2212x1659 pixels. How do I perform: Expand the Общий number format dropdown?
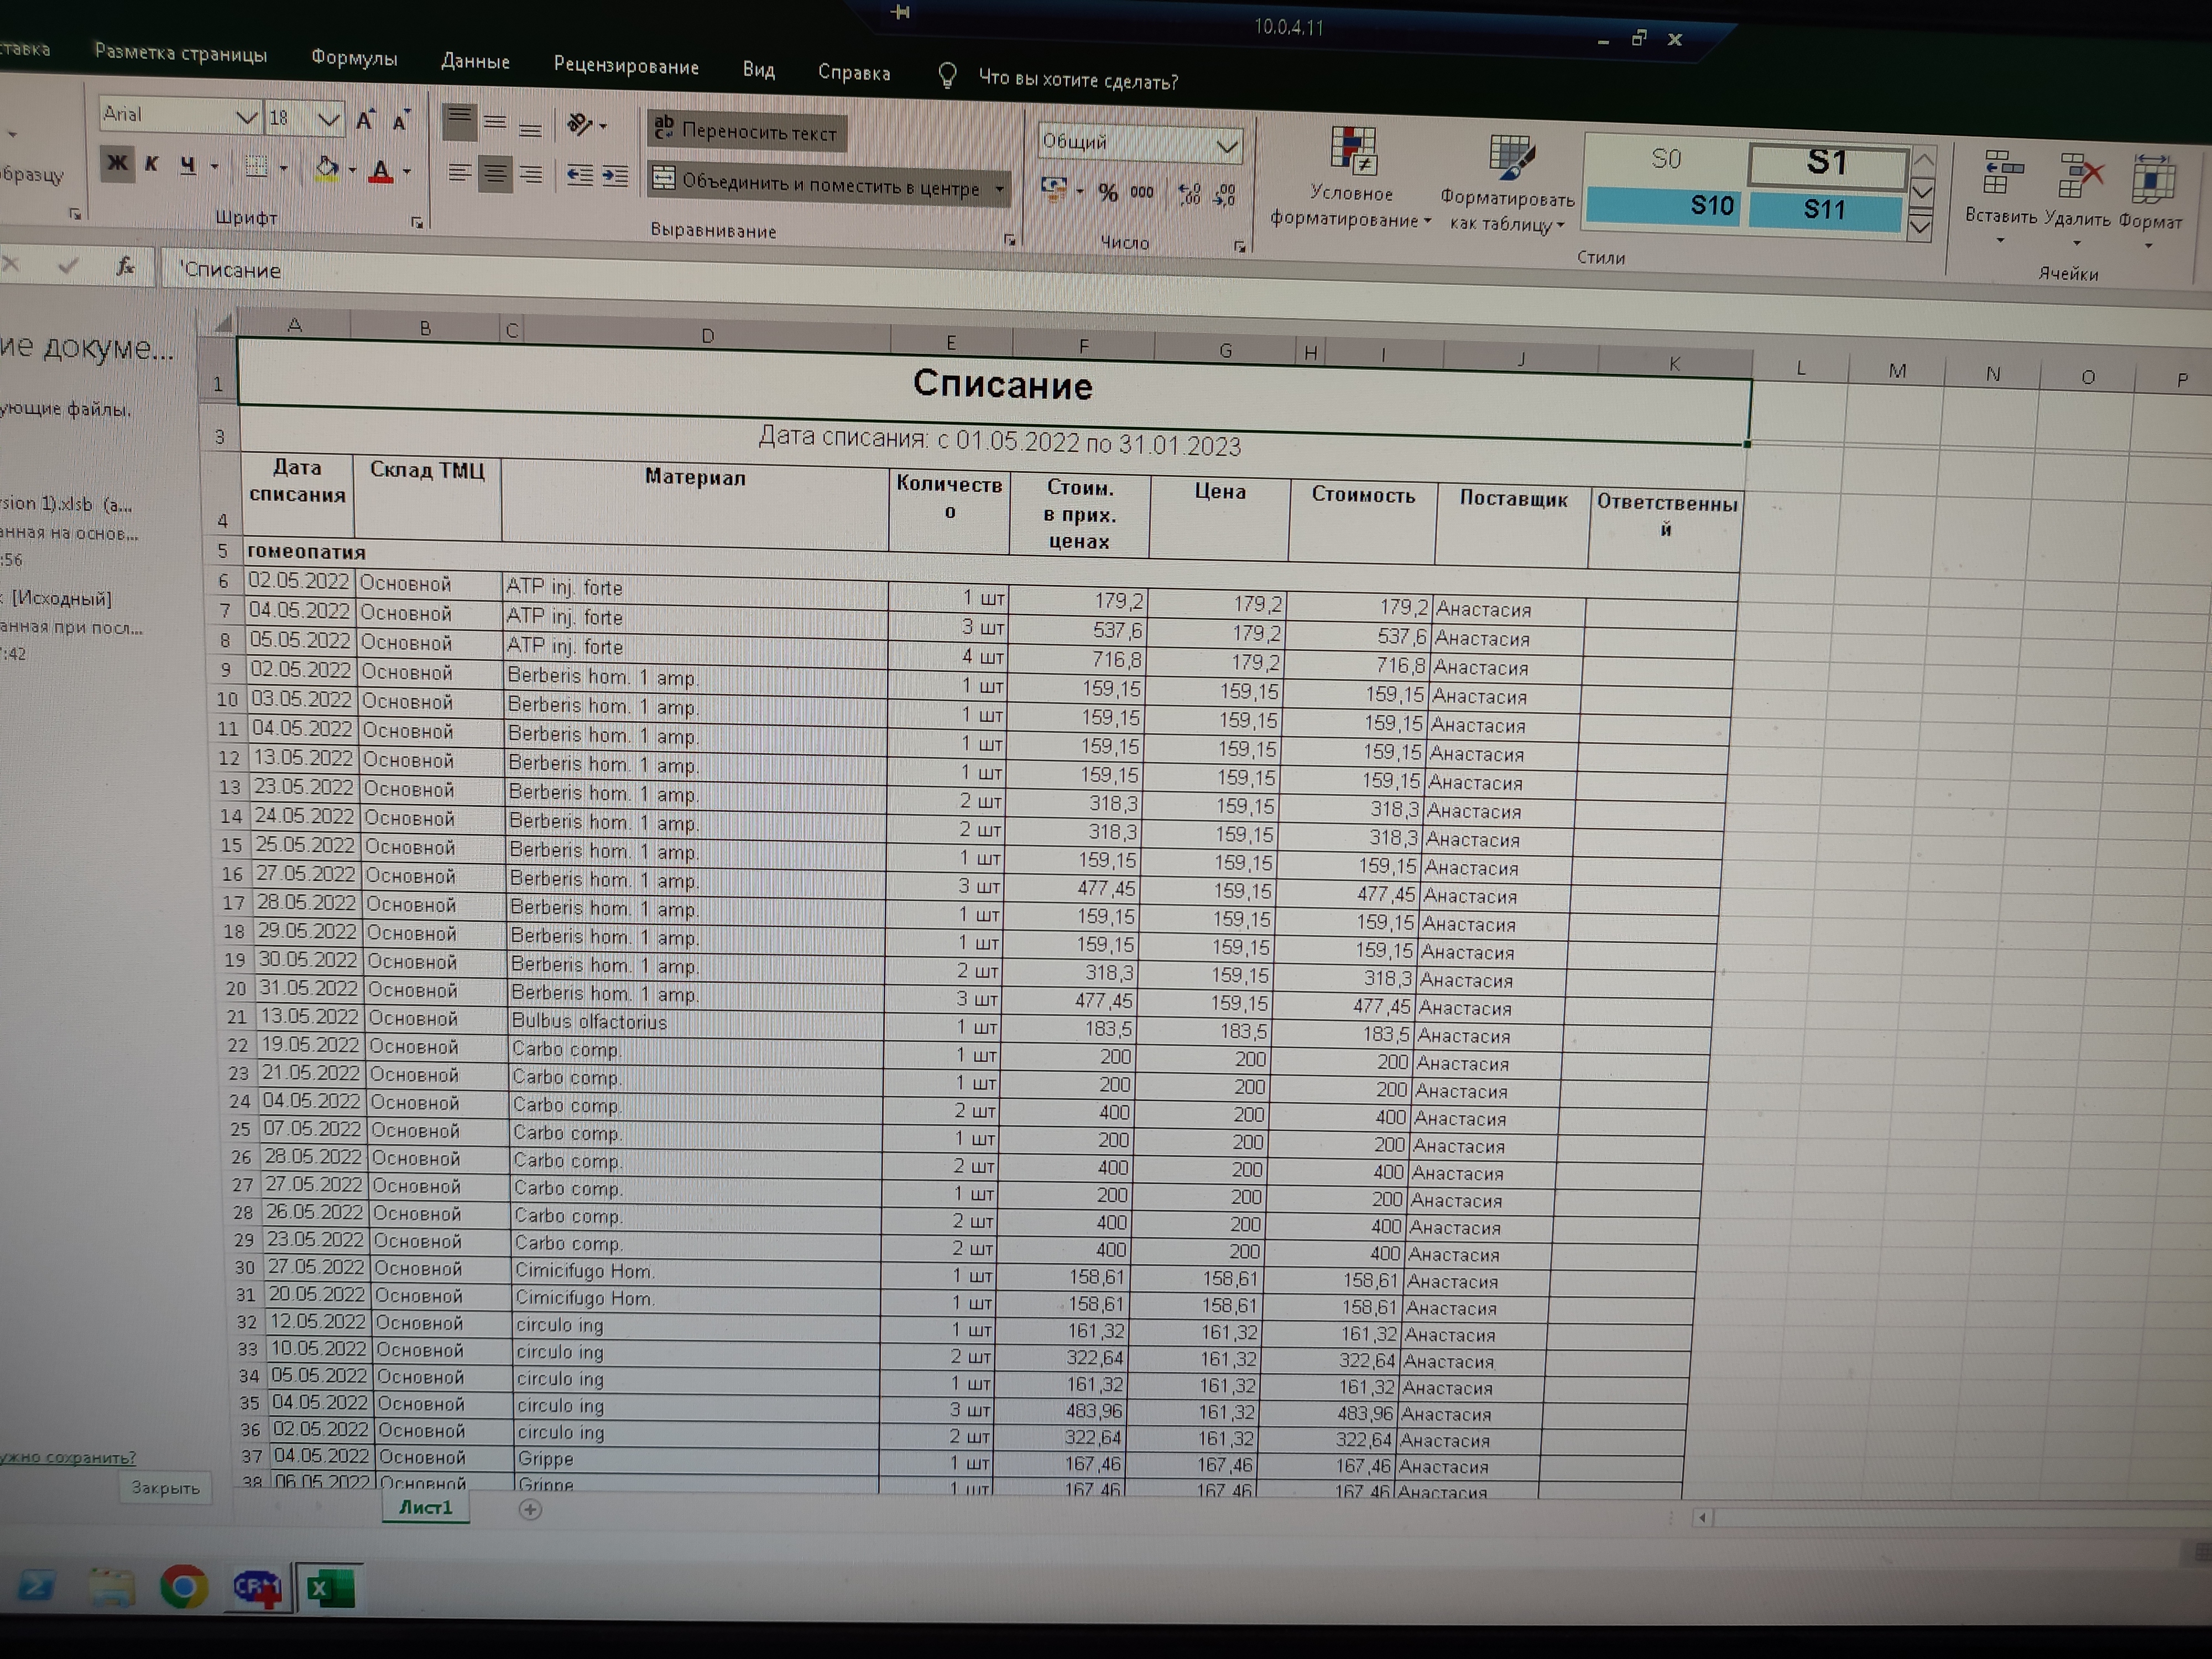(1227, 147)
